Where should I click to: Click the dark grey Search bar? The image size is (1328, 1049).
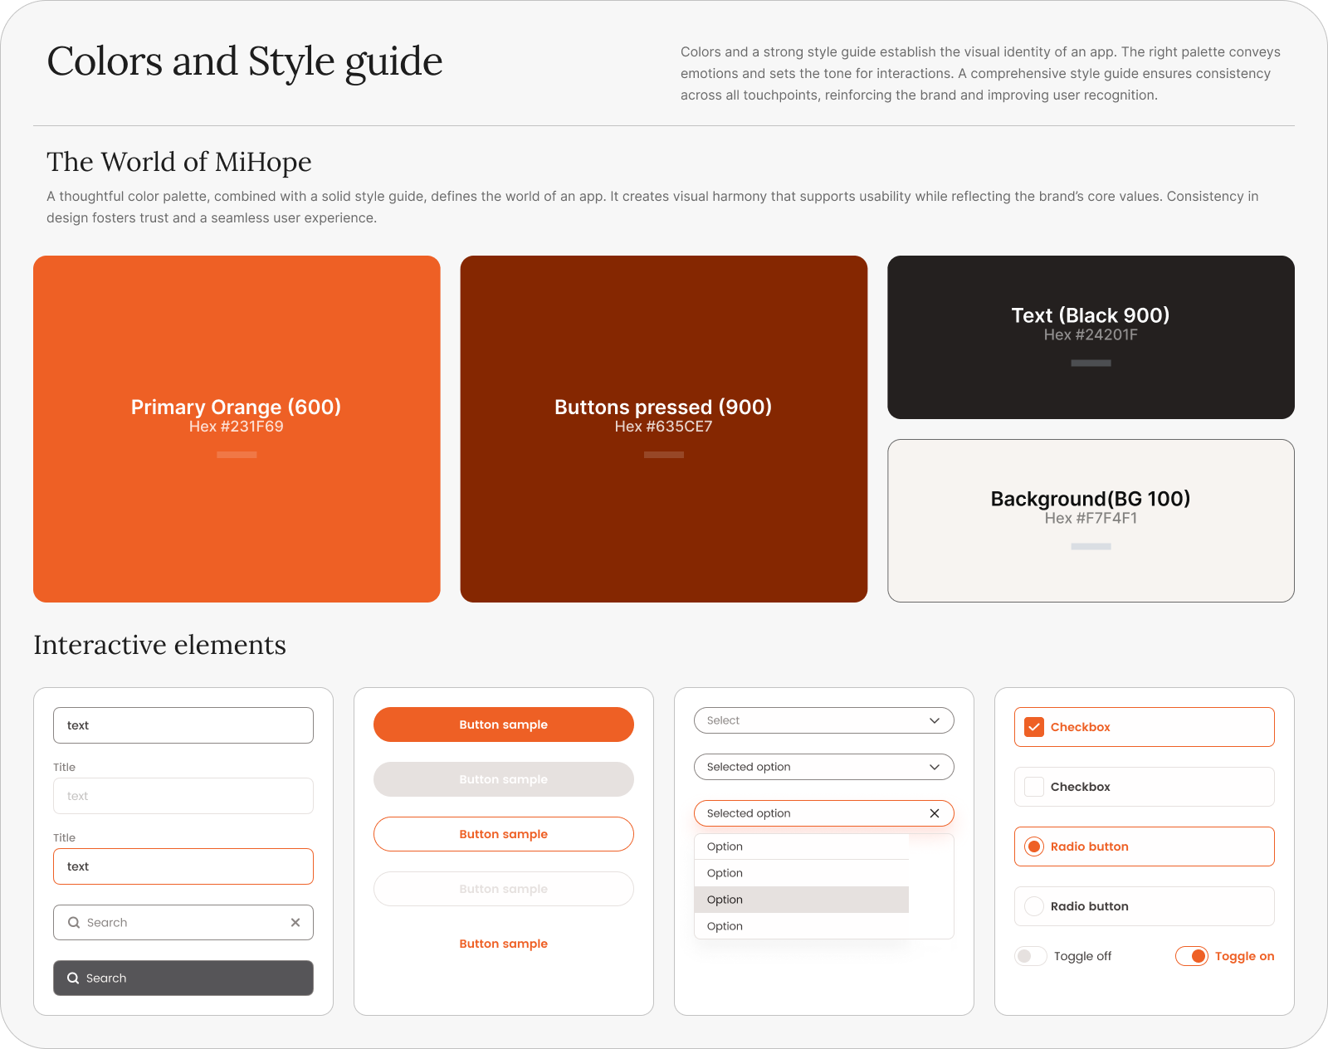[183, 978]
